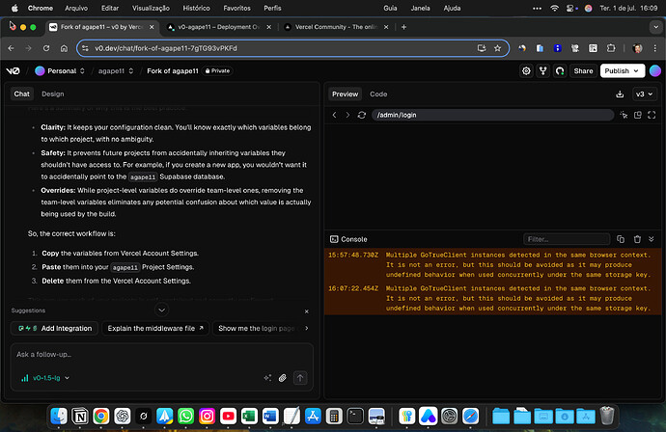Switch to the Design tab

point(53,94)
